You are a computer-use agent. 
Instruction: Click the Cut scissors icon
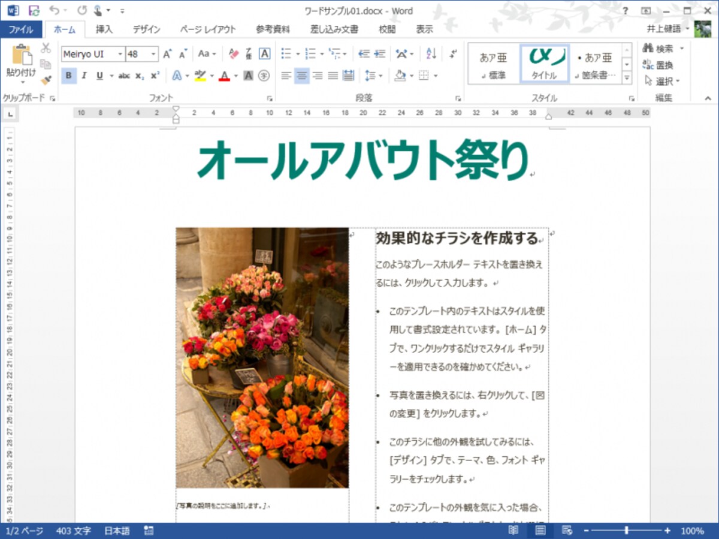pos(46,49)
